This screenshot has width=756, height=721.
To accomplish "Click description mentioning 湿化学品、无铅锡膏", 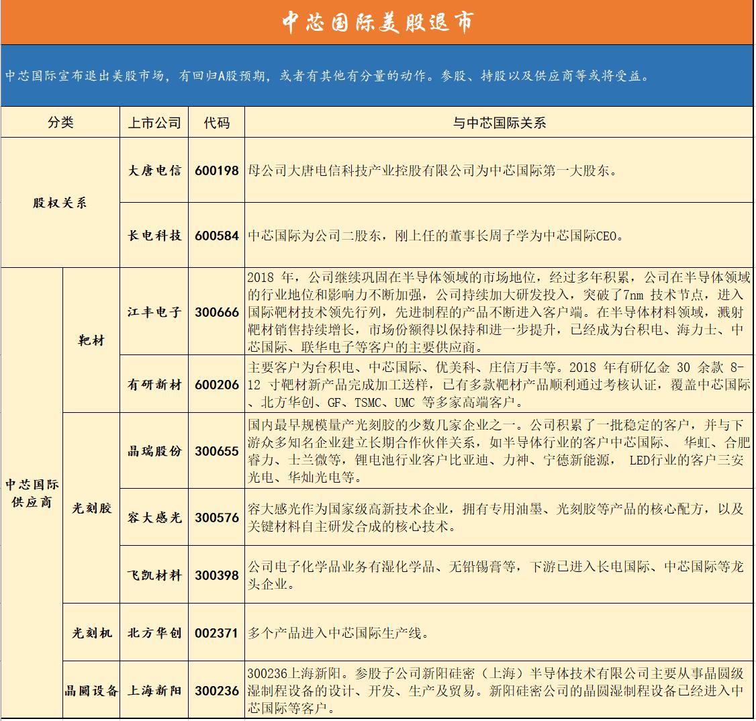I will pyautogui.click(x=495, y=575).
